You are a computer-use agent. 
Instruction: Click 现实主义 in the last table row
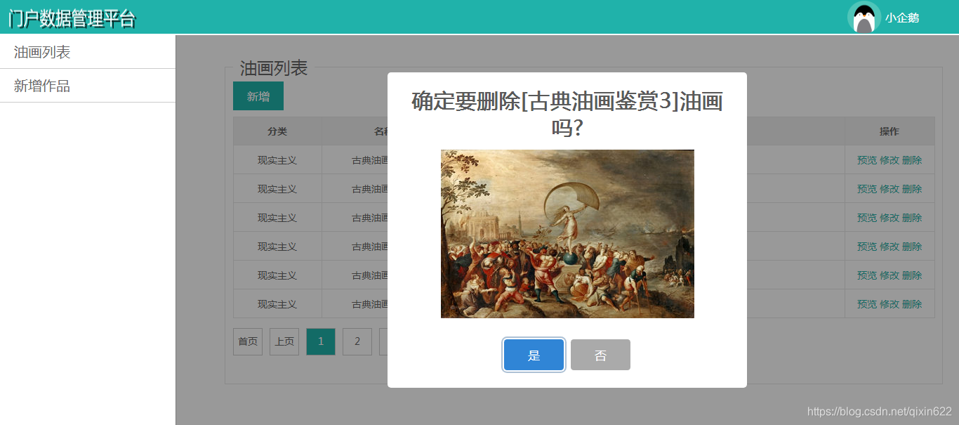(x=277, y=304)
